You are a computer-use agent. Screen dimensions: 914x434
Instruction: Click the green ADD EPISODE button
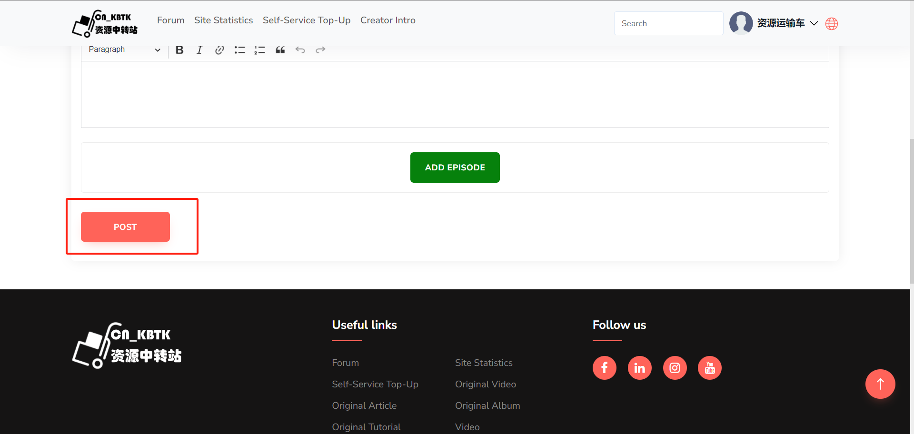pos(455,168)
